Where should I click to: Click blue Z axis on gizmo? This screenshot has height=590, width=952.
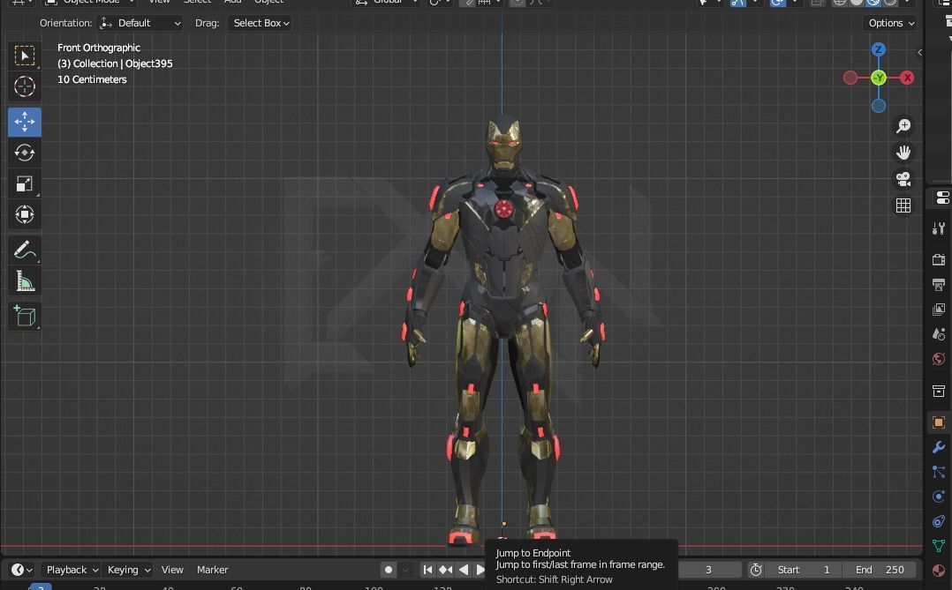(x=878, y=49)
